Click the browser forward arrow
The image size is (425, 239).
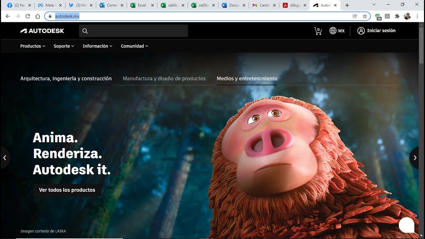(18, 16)
